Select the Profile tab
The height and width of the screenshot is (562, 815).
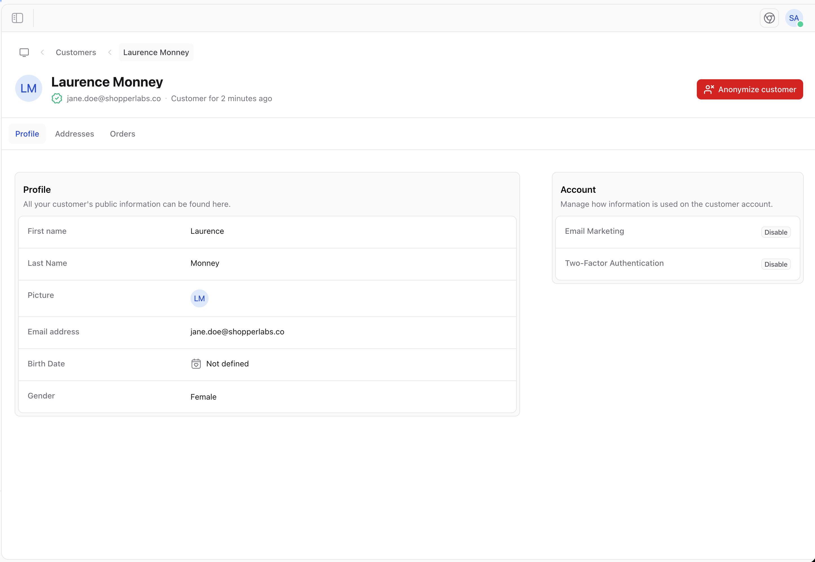point(27,134)
